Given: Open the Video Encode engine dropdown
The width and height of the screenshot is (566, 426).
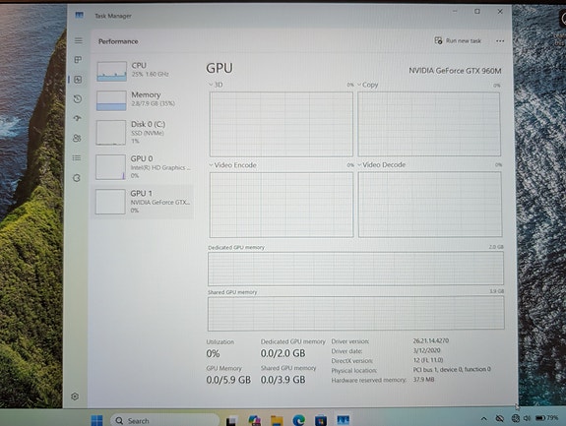Looking at the screenshot, I should click(x=232, y=165).
